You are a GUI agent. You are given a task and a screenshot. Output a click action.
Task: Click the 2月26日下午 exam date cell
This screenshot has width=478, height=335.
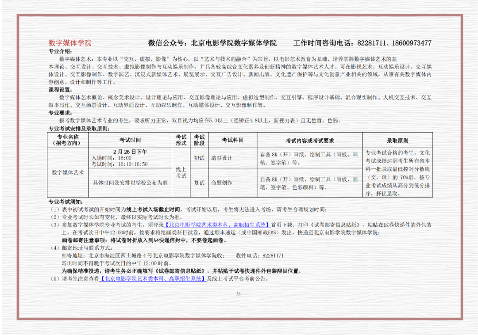(x=130, y=158)
